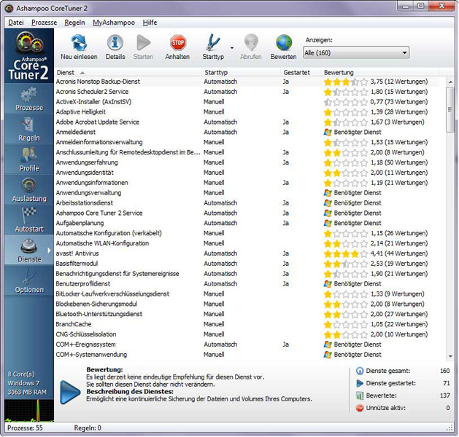459x437 pixels.
Task: Open Details with the info icon
Action: [115, 43]
